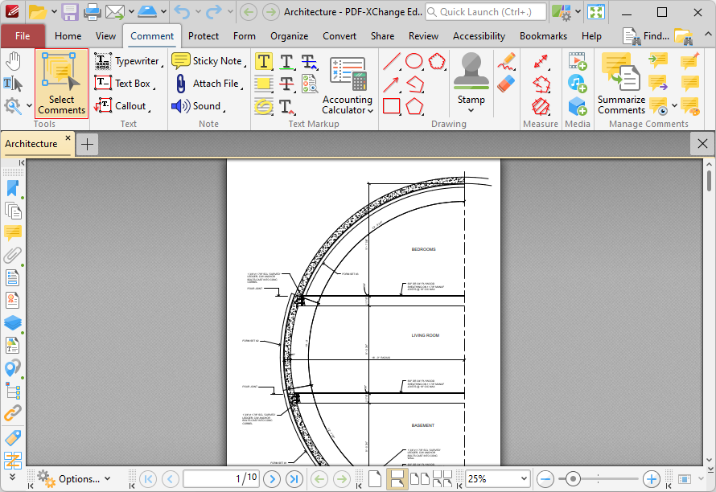
Task: Toggle full screen mode
Action: coord(596,12)
